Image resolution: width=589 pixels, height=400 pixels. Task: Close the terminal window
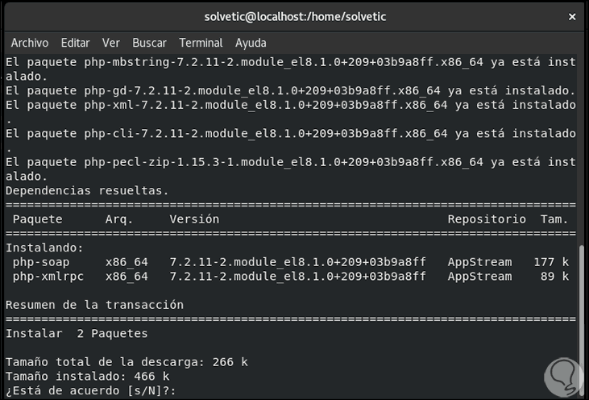572,17
